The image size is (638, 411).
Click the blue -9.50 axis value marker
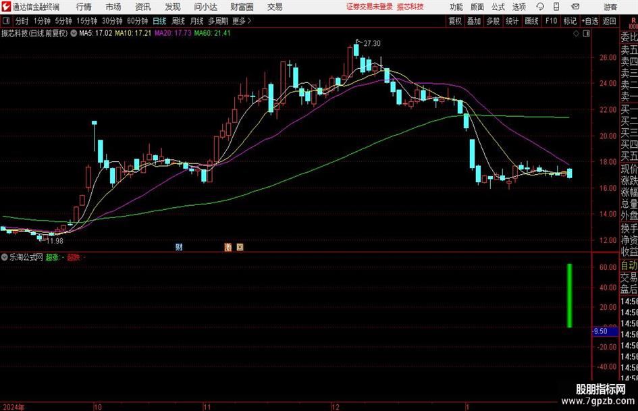click(605, 331)
